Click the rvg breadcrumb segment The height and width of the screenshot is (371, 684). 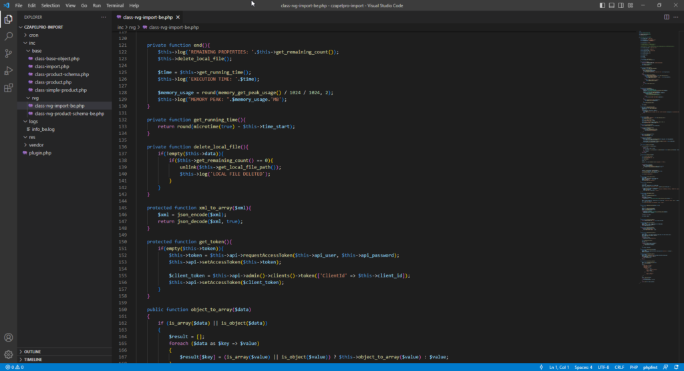click(x=132, y=27)
